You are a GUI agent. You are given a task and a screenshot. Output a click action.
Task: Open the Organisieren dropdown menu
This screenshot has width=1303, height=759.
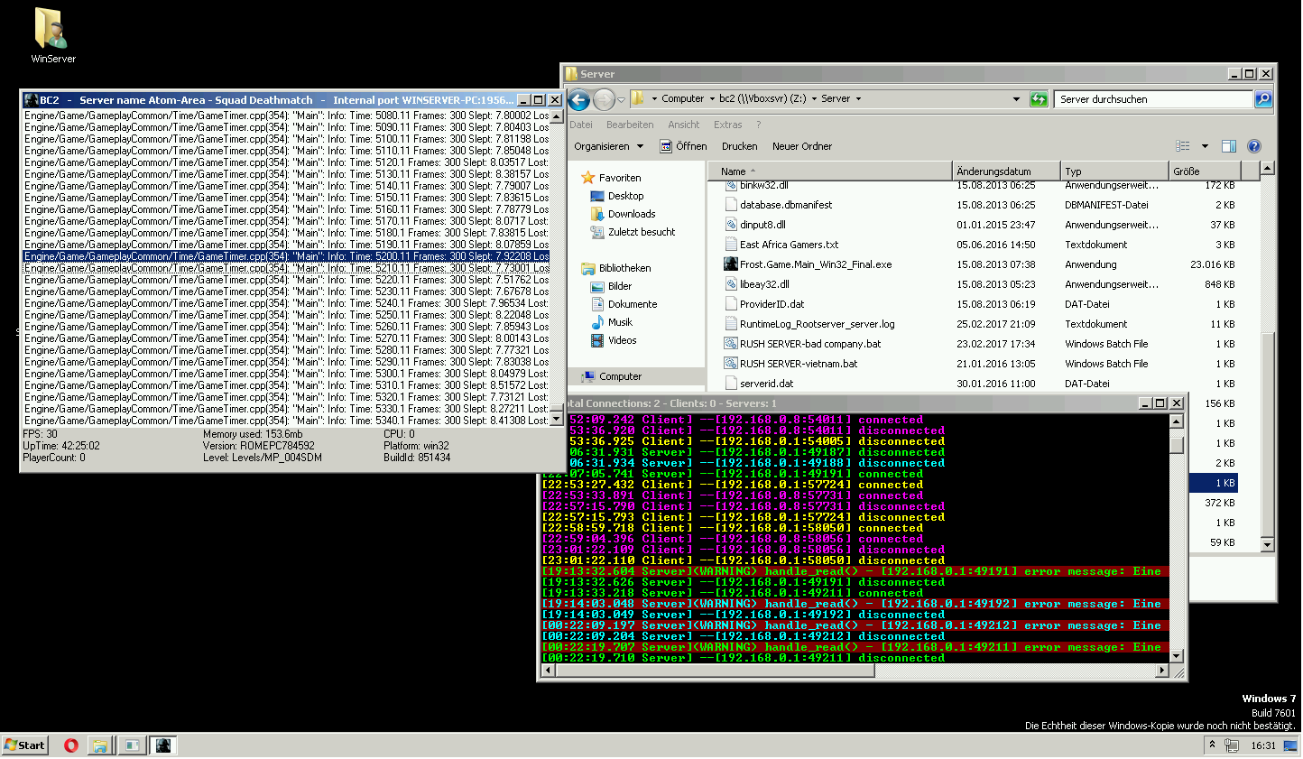pyautogui.click(x=609, y=146)
